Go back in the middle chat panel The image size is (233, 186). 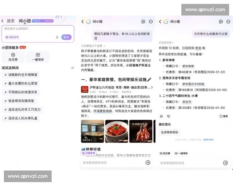click(x=82, y=22)
